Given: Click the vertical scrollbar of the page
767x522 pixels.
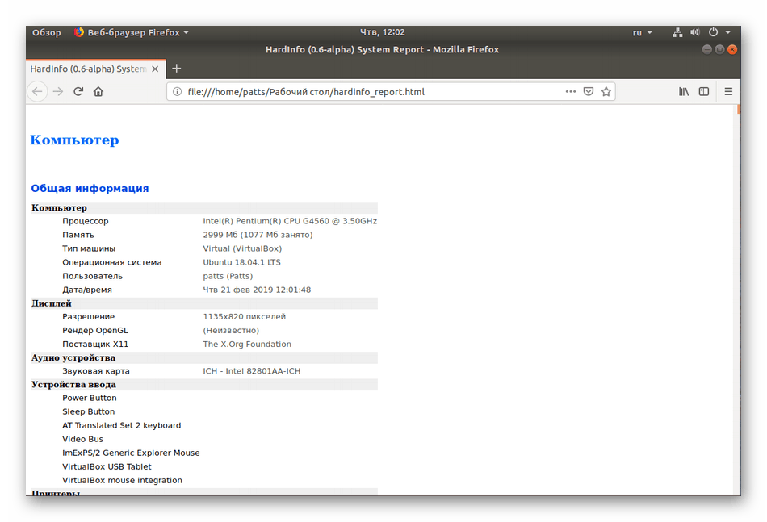Looking at the screenshot, I should [738, 299].
